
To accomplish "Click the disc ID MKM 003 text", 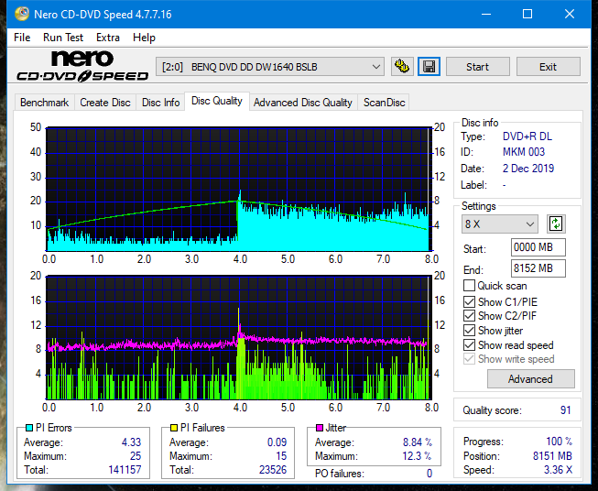I will [x=524, y=152].
